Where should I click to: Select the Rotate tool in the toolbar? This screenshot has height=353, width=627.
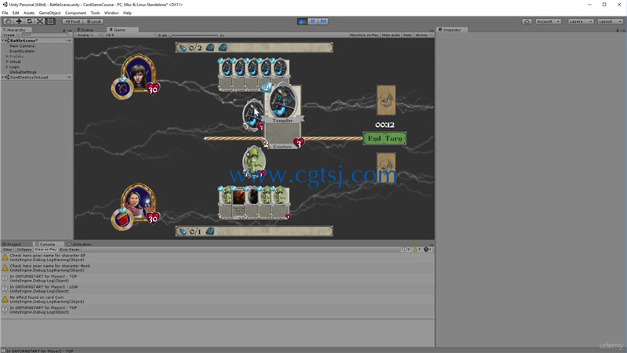[29, 21]
